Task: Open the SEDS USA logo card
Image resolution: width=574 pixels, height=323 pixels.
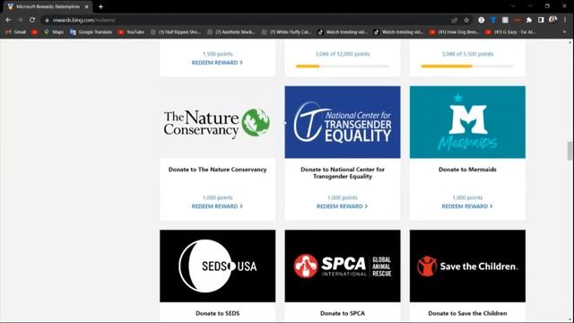Action: (217, 266)
